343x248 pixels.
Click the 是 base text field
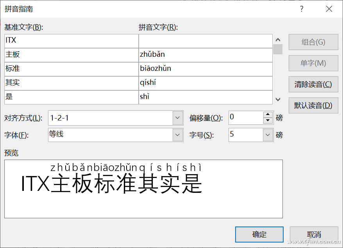(71, 97)
